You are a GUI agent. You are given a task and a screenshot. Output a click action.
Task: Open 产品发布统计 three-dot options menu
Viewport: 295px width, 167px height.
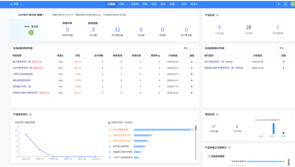pos(195,114)
